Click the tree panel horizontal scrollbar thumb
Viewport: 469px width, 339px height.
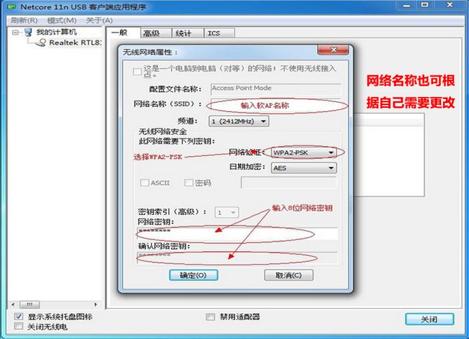coord(29,305)
